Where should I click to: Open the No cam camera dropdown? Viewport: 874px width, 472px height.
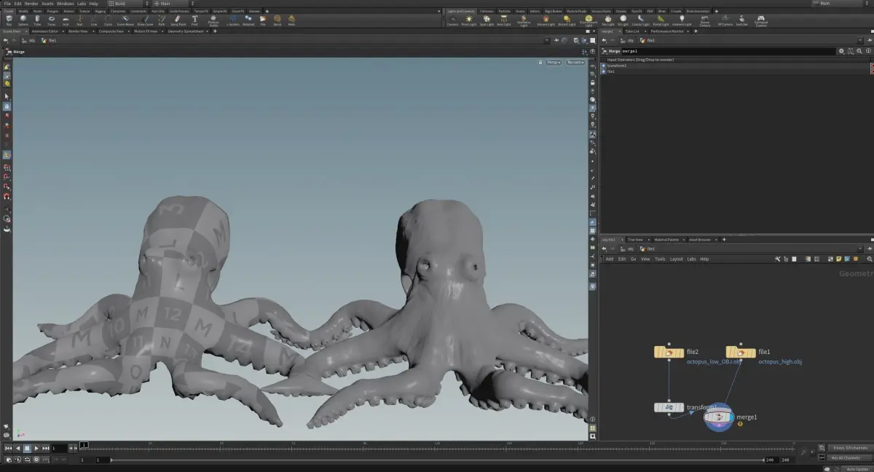[575, 63]
